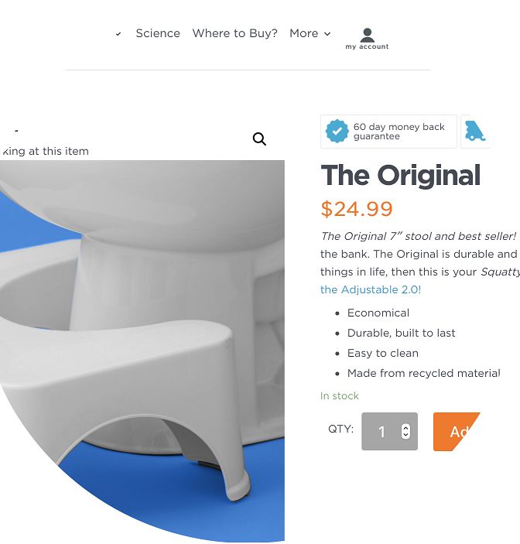Click The Original product title
This screenshot has height=544, width=520.
pyautogui.click(x=401, y=176)
